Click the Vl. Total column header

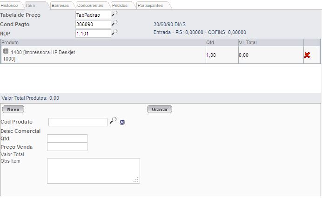pos(271,42)
